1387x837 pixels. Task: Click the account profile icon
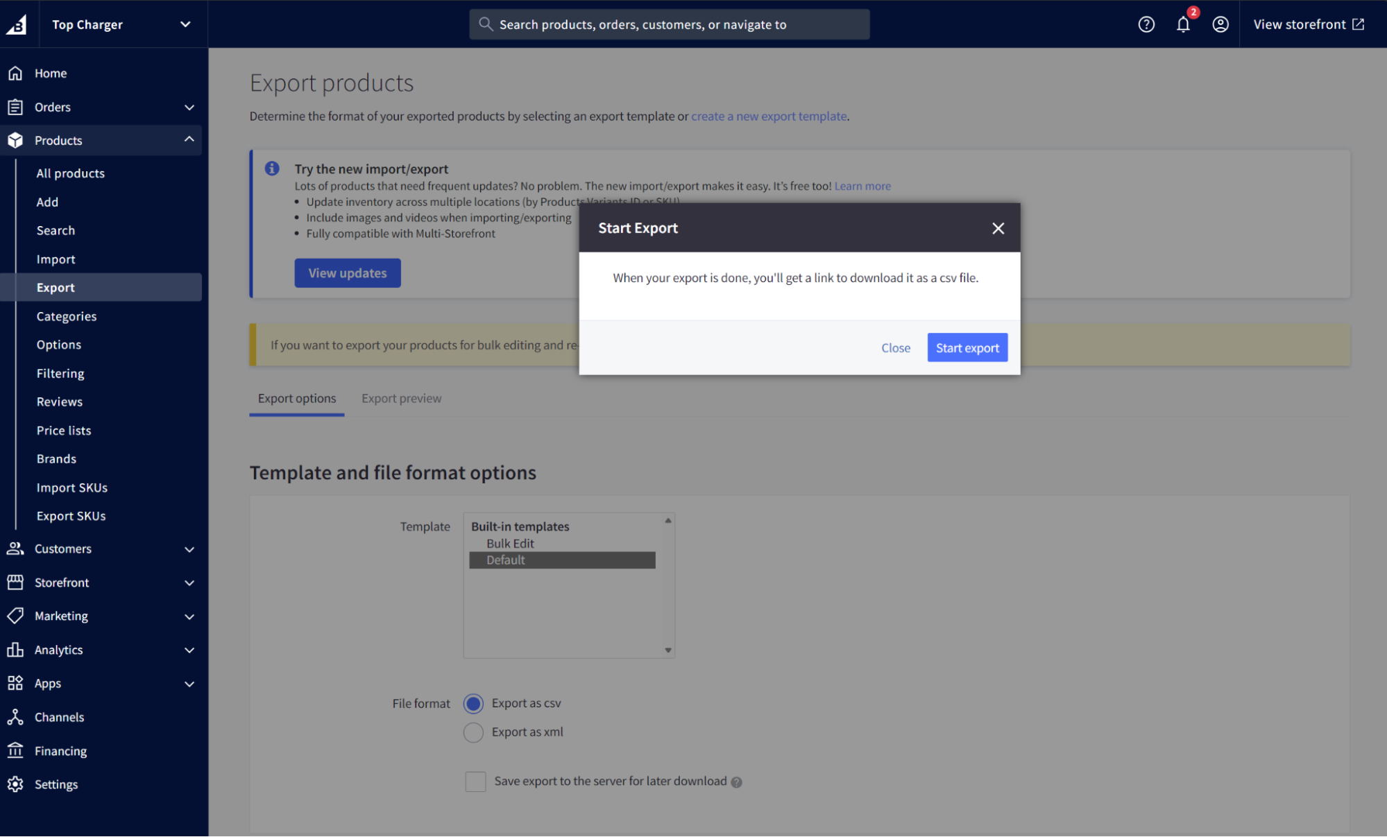1220,24
